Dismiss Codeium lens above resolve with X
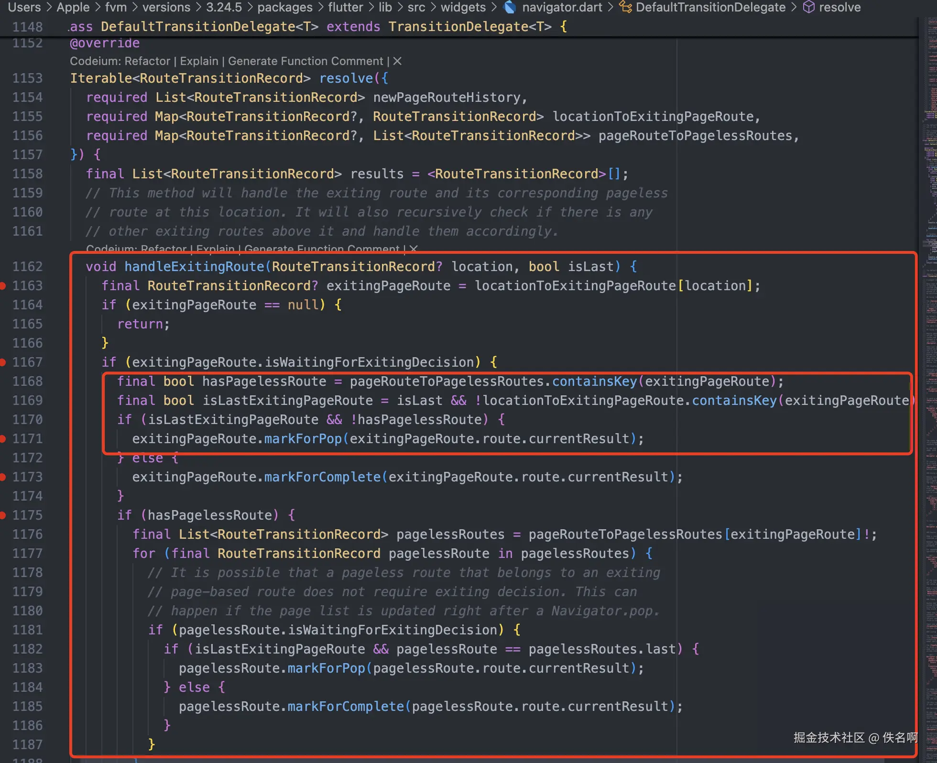Viewport: 937px width, 763px height. 397,61
